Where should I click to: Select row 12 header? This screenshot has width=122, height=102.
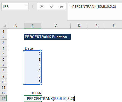[3, 93]
